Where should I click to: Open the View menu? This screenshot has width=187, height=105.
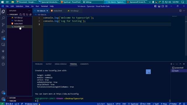(27, 6)
